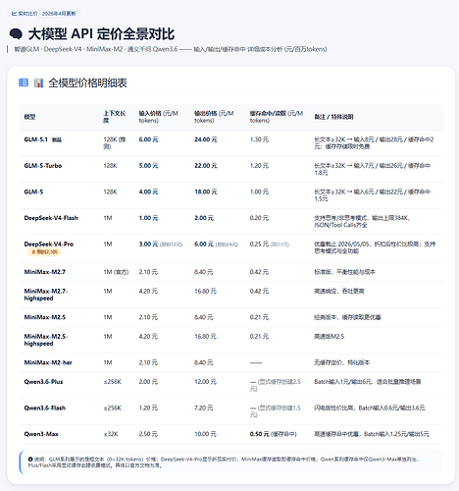The image size is (459, 491).
Task: Click the new-product tag next to GLM-5.1
Action: (x=57, y=139)
